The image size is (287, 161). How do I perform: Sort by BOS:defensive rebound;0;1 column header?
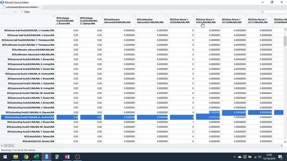click(152, 21)
